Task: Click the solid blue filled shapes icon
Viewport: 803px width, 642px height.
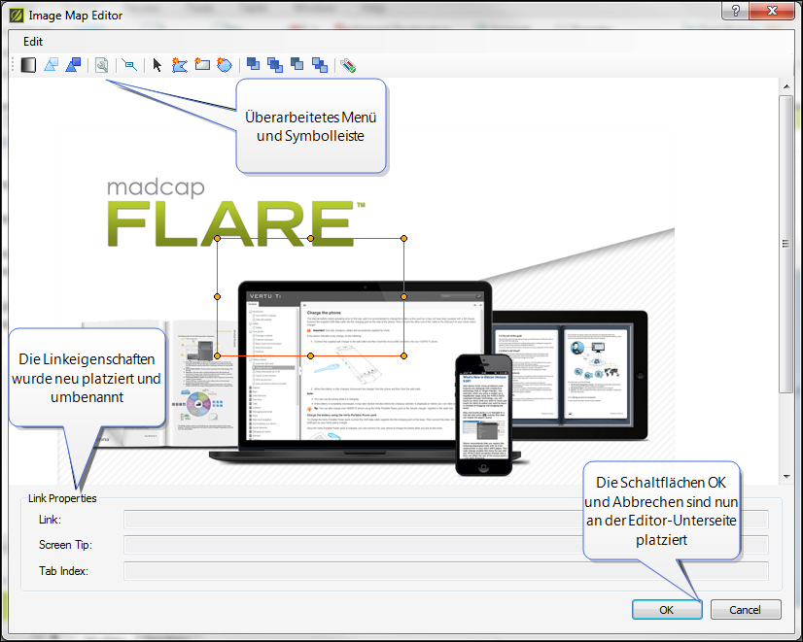Action: pyautogui.click(x=73, y=65)
